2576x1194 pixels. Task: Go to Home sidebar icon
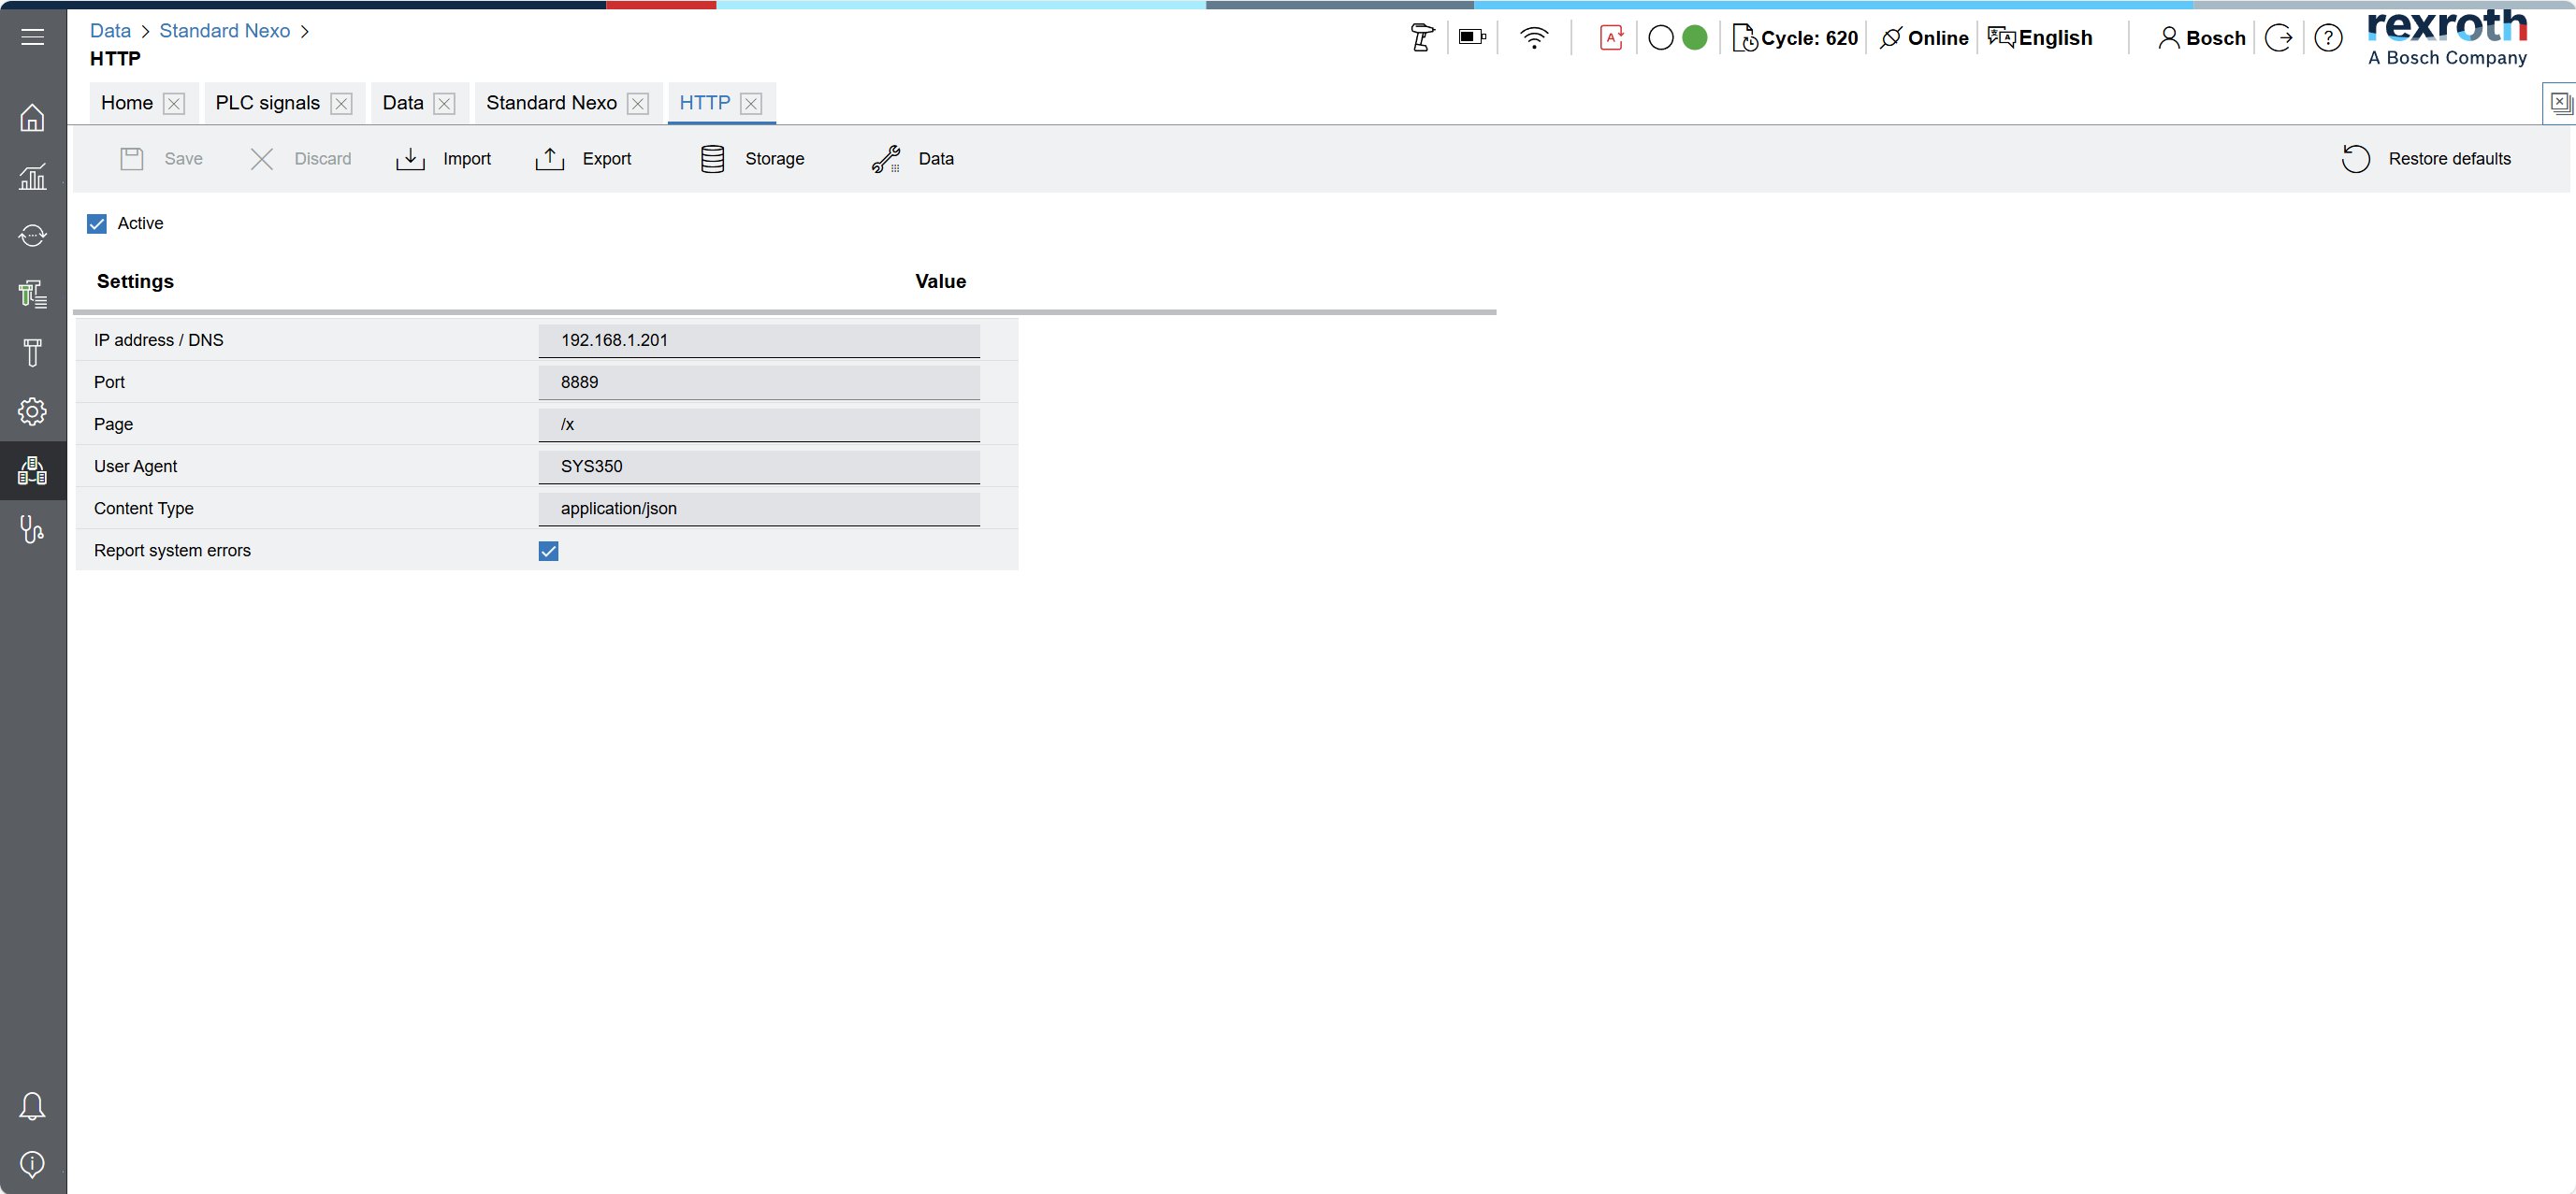(x=32, y=118)
